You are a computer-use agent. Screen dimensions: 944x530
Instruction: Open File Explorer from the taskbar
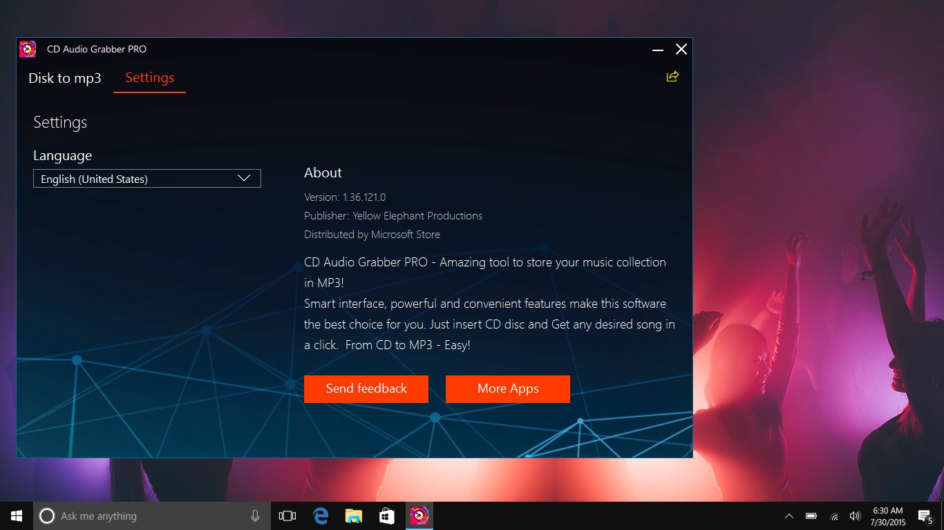click(354, 516)
